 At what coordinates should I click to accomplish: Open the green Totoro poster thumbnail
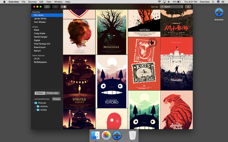pos(144,110)
